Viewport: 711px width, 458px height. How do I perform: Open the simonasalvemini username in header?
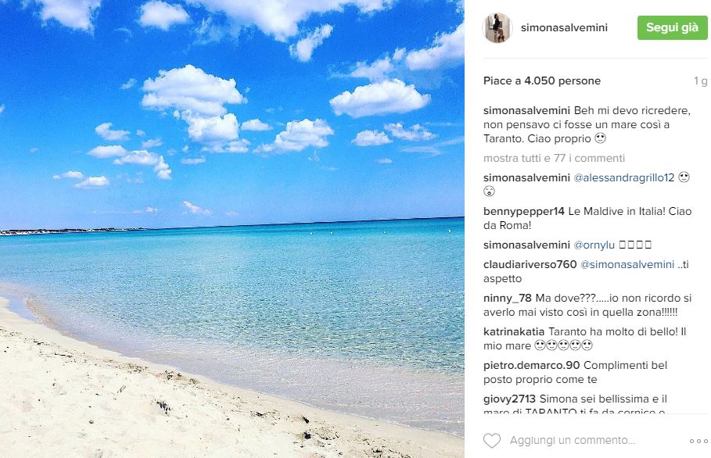564,27
